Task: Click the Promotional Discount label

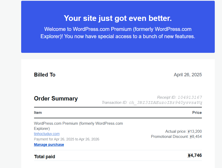Action: tap(170, 137)
